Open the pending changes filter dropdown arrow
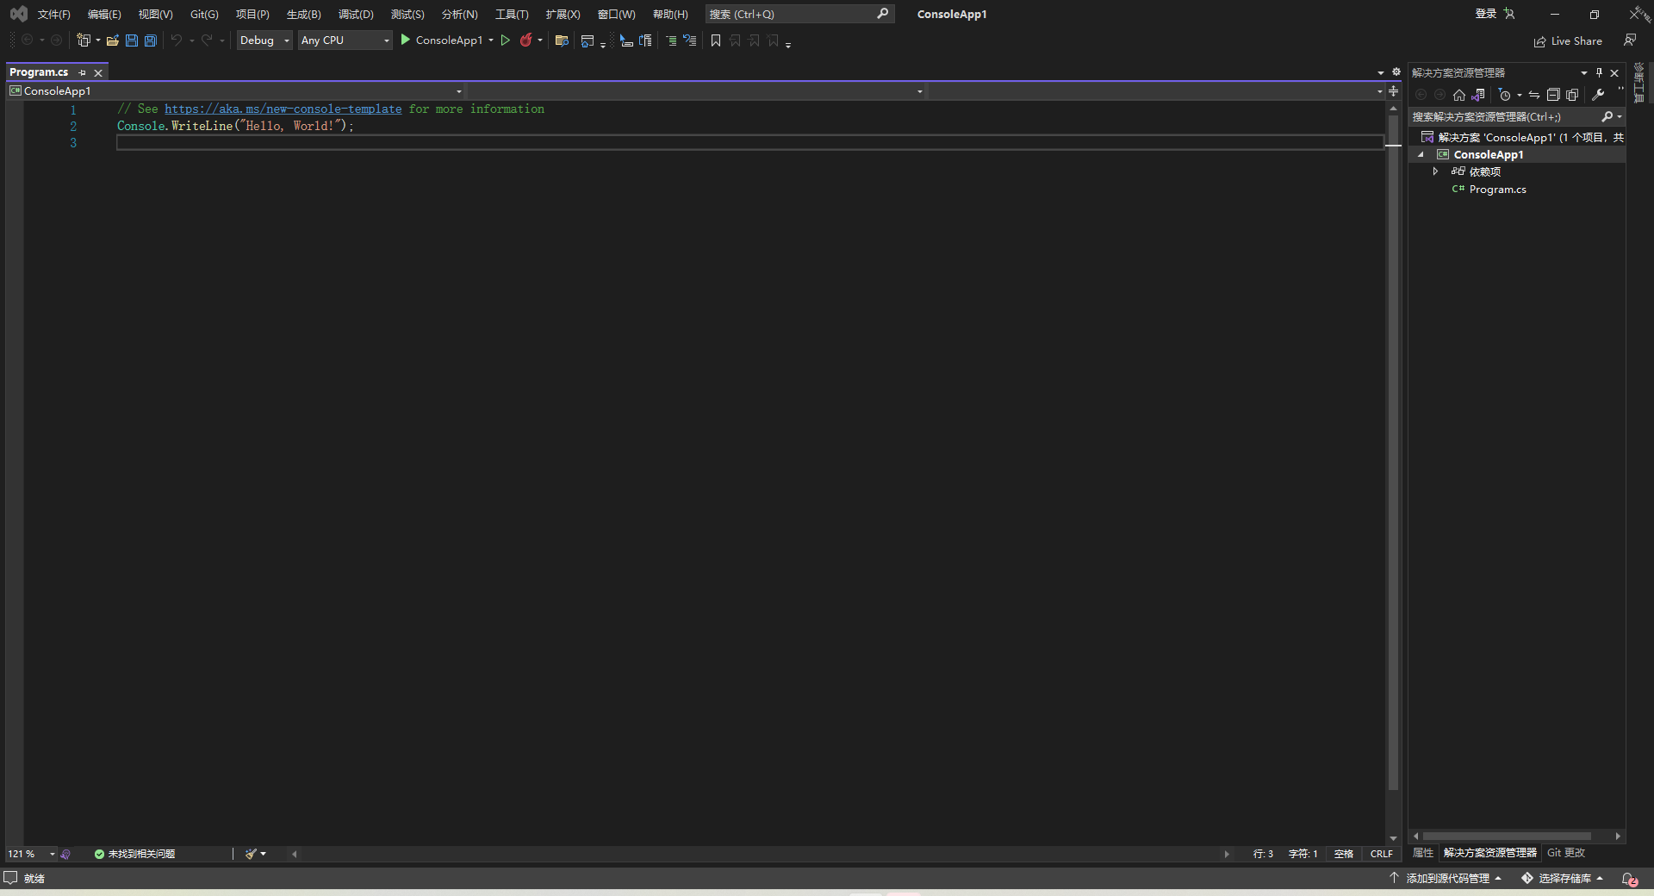Image resolution: width=1654 pixels, height=896 pixels. [1519, 95]
